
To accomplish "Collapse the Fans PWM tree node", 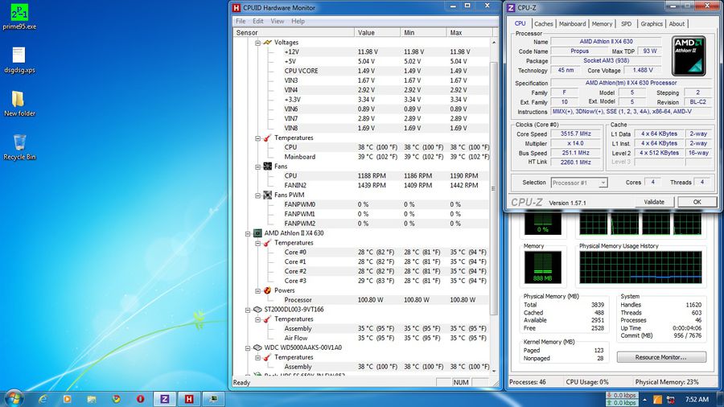I will point(257,195).
